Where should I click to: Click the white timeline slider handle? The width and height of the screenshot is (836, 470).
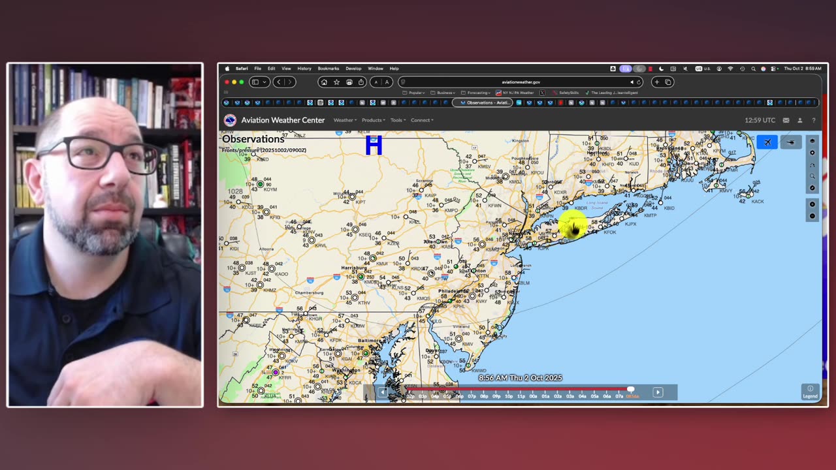[x=630, y=390]
